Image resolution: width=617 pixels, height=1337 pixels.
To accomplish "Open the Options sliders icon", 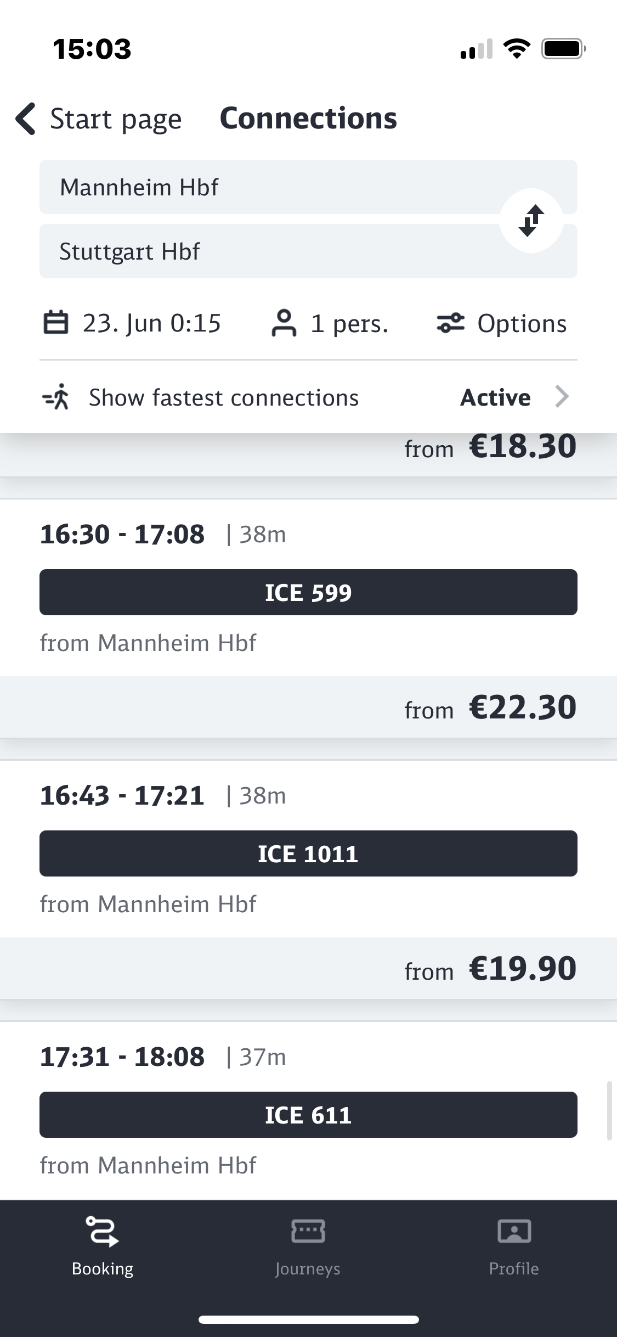I will (x=450, y=323).
